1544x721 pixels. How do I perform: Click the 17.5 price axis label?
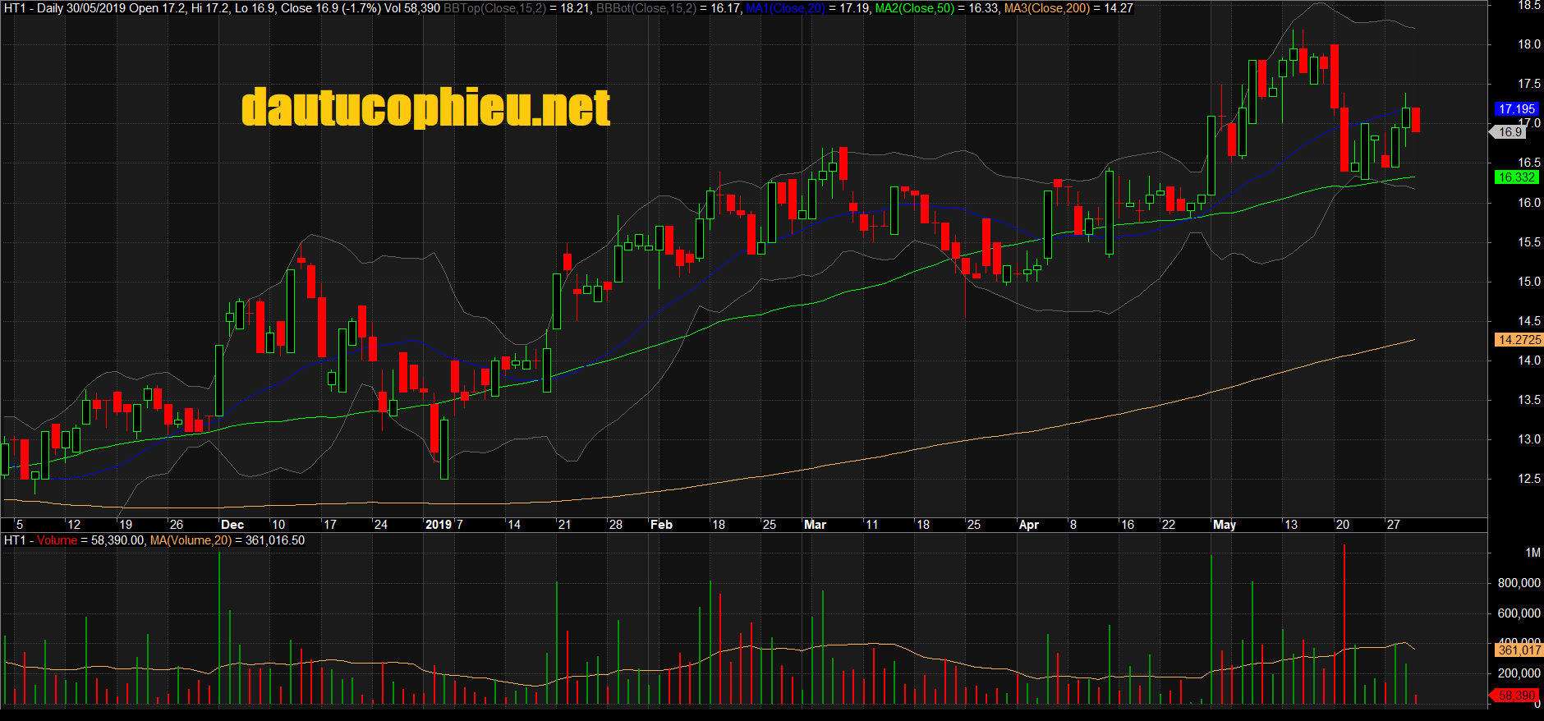click(x=1529, y=84)
